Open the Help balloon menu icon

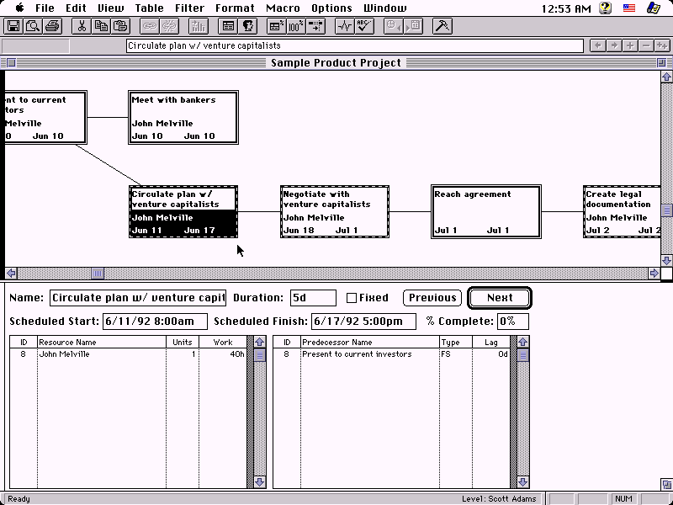(604, 8)
